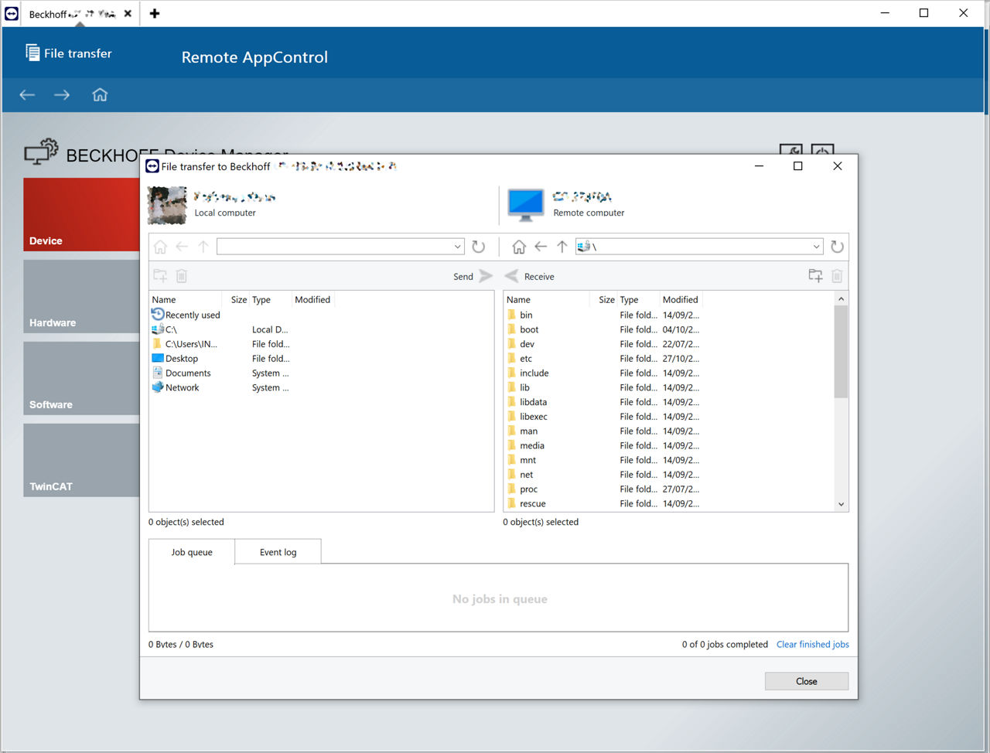
Task: Go back in remote pane navigation
Action: tap(541, 247)
